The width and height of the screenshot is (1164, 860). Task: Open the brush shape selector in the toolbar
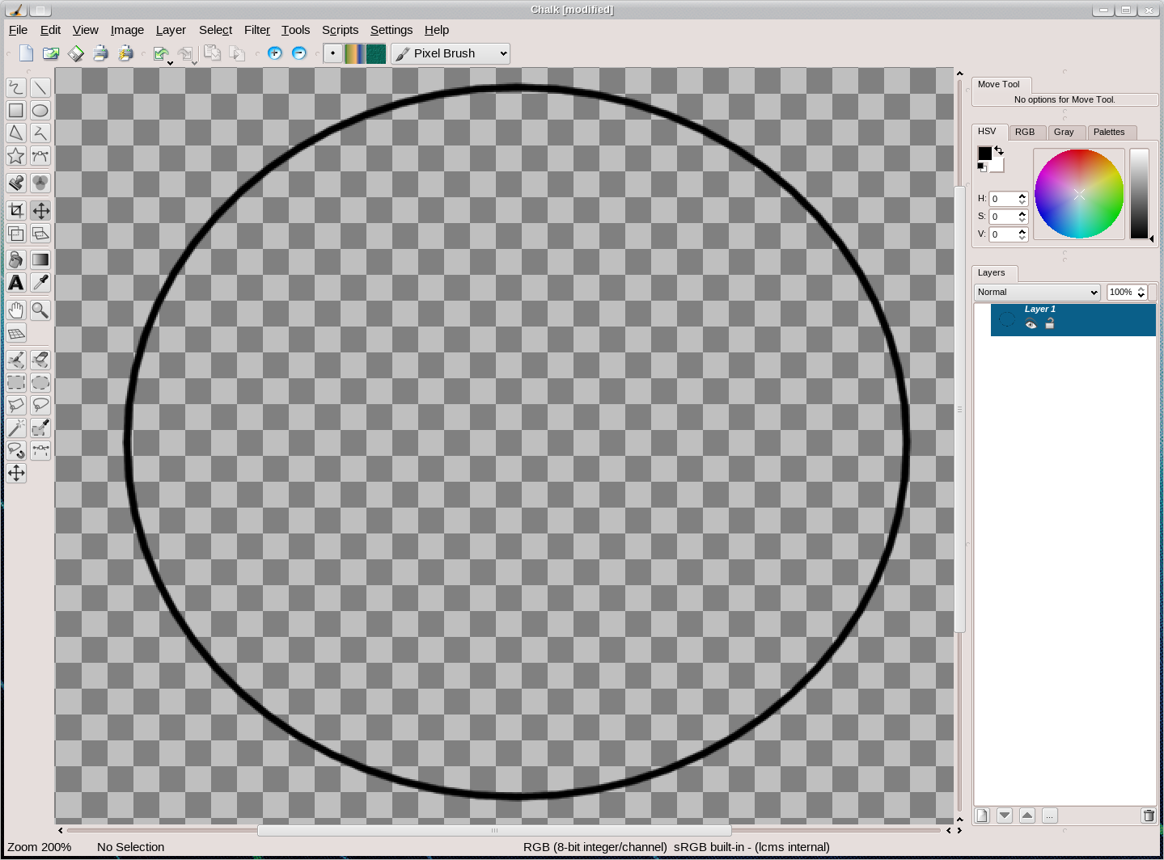pyautogui.click(x=332, y=53)
